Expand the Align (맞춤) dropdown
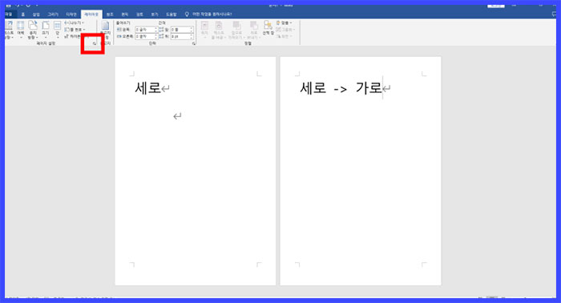 coord(285,22)
